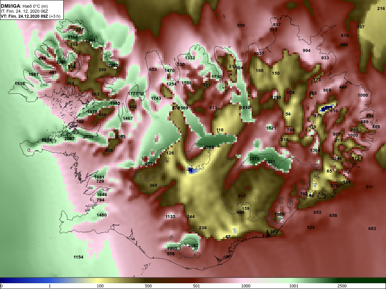Click the map value '1521'
The image size is (386, 289).
(271, 128)
